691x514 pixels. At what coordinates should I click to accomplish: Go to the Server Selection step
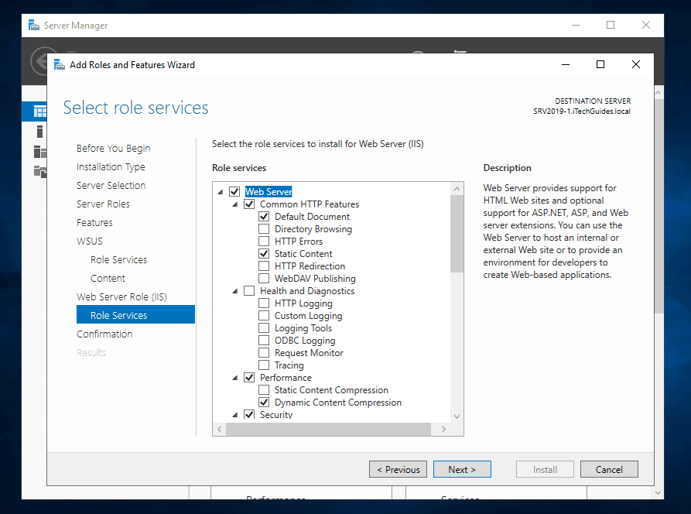[111, 185]
